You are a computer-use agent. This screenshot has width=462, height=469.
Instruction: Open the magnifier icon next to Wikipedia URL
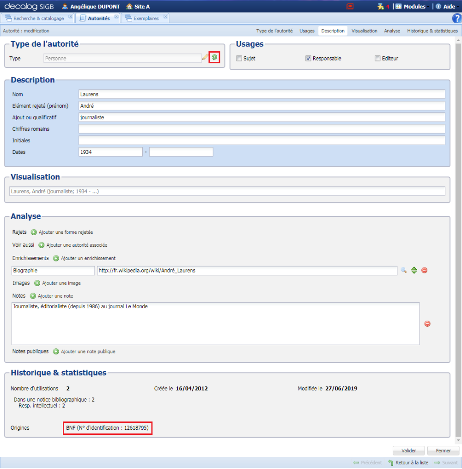(x=404, y=270)
